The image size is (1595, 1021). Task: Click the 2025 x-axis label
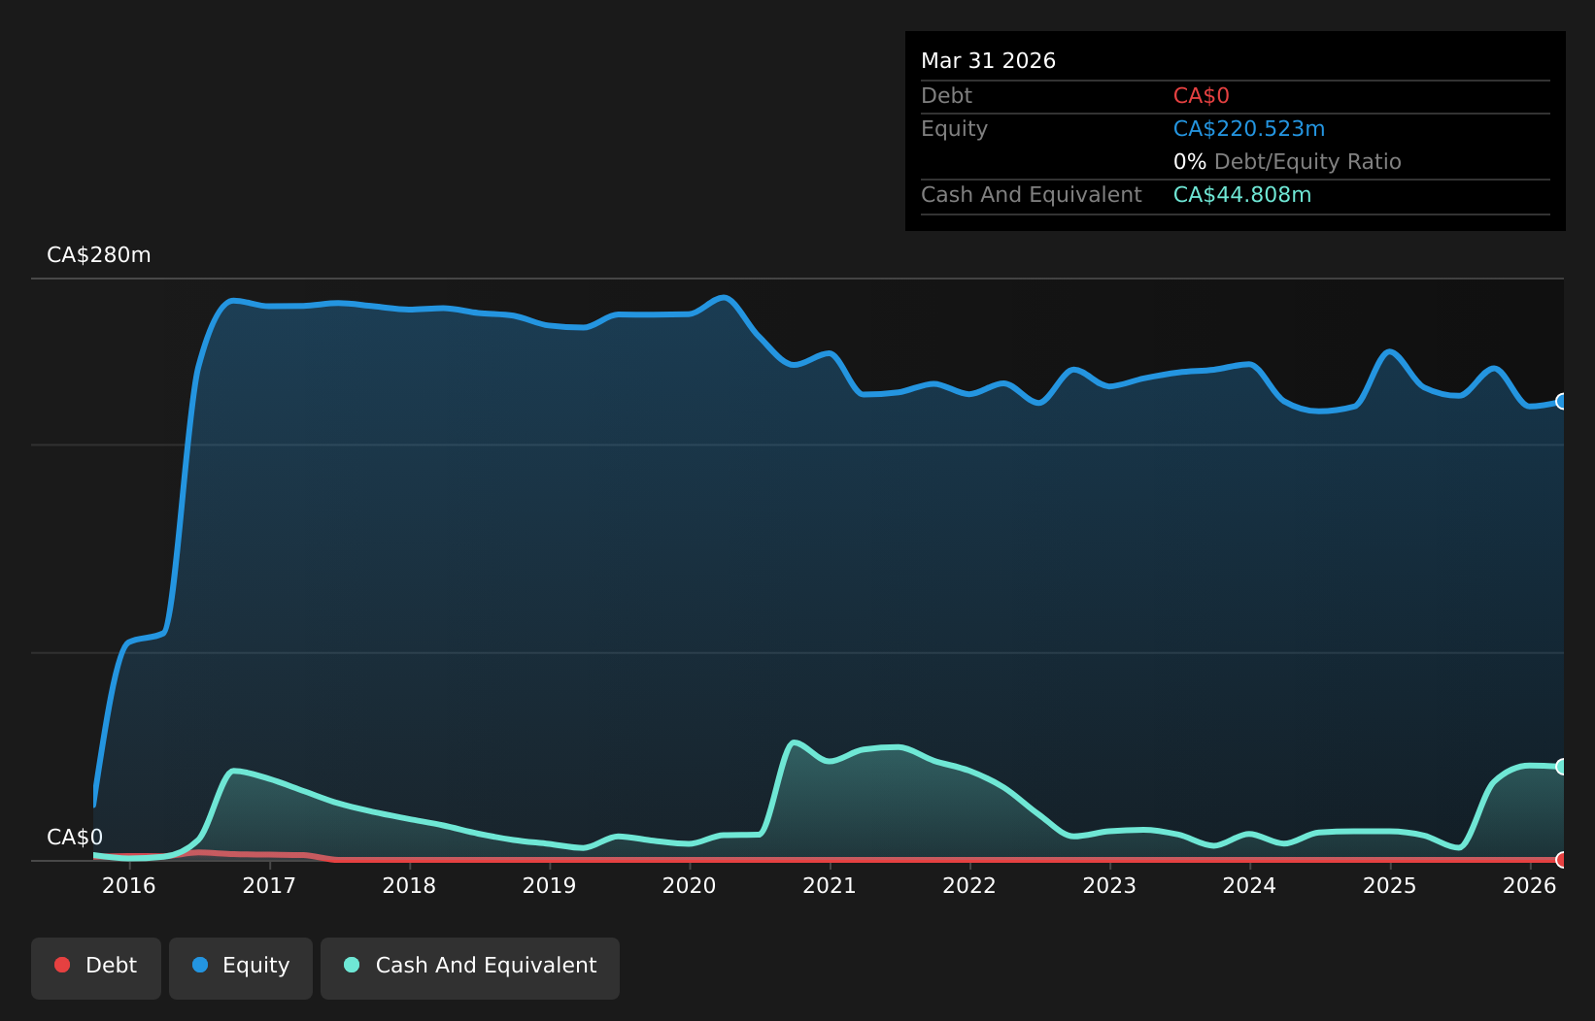[x=1390, y=885]
